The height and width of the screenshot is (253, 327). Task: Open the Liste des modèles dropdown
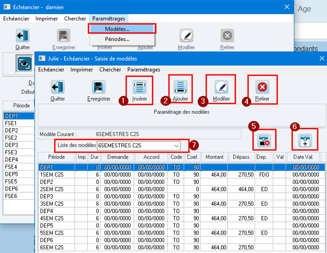pos(176,146)
